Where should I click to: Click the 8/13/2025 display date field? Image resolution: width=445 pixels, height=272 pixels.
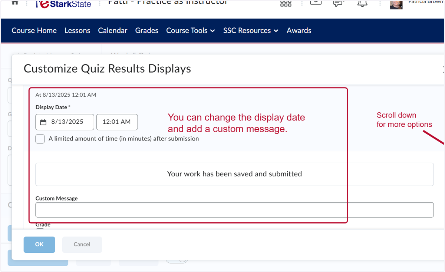[65, 122]
